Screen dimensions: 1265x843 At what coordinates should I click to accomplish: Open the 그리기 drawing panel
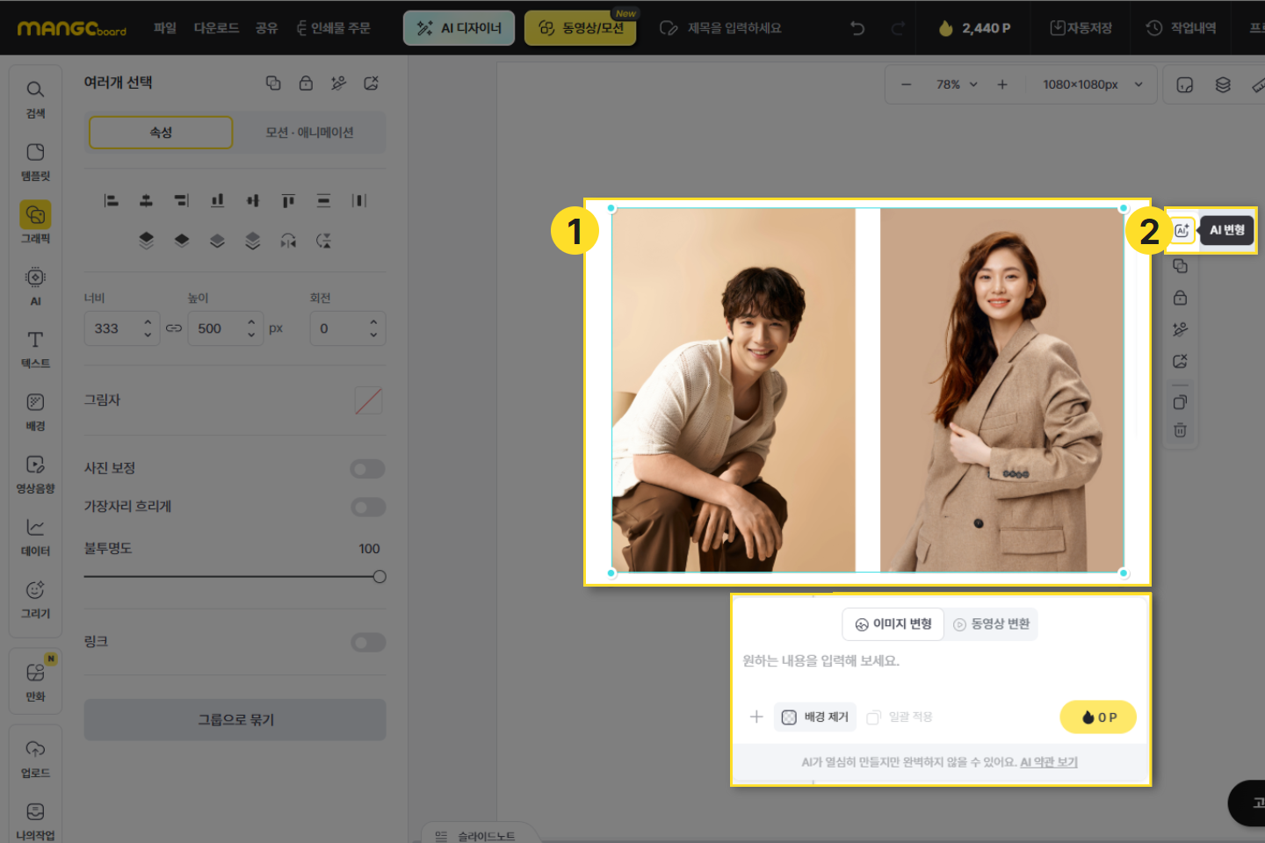[35, 599]
